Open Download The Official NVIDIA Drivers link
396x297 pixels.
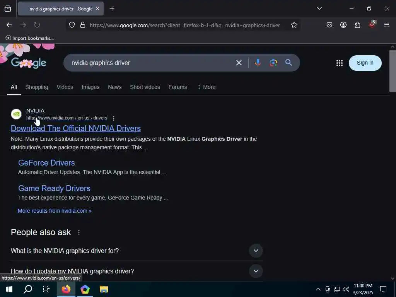click(76, 128)
